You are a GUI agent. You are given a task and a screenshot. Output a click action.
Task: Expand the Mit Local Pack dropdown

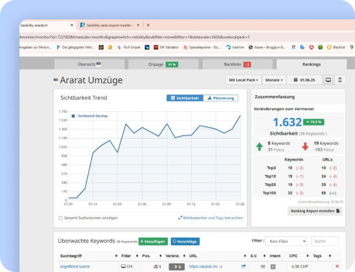[x=244, y=80]
